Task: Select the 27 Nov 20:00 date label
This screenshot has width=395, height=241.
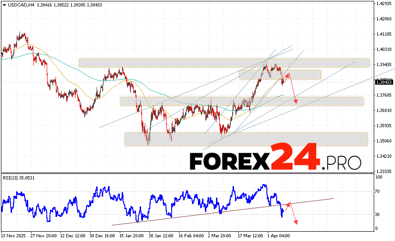Action: pos(43,236)
